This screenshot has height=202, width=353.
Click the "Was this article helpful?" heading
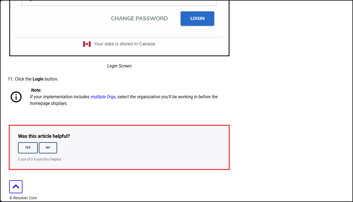(44, 136)
